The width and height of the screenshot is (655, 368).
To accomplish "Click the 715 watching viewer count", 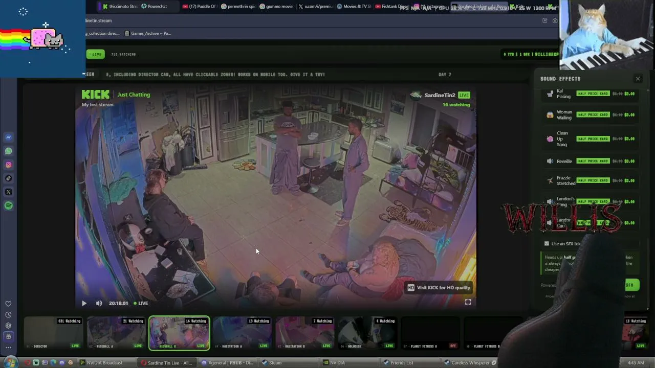I will pos(123,54).
